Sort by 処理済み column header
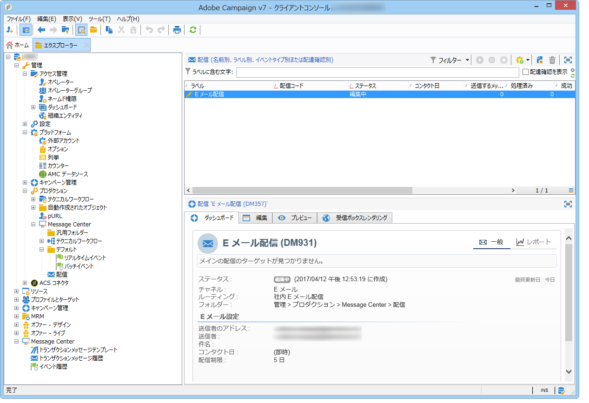The width and height of the screenshot is (589, 403). (x=529, y=86)
